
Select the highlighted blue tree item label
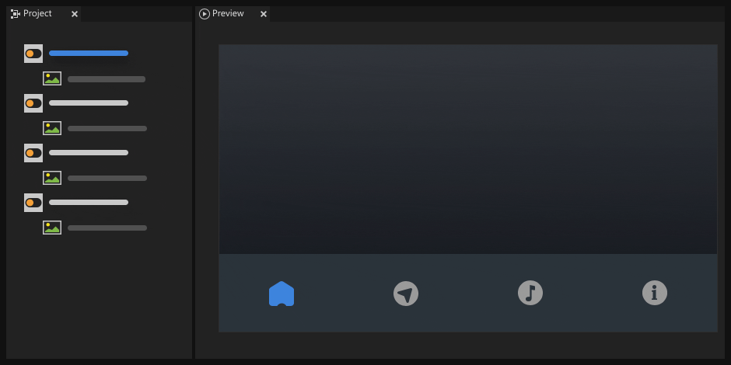[x=89, y=54]
